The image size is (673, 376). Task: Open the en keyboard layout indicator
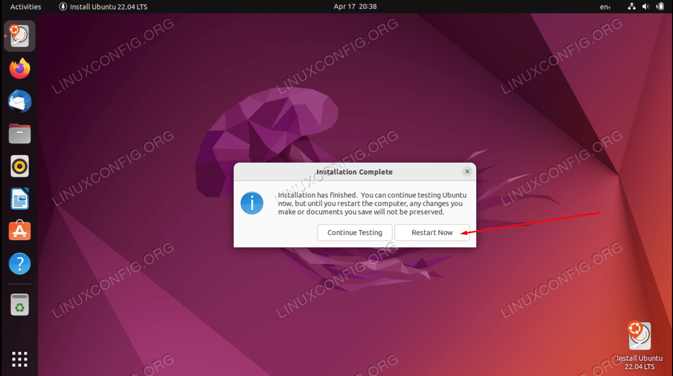(x=605, y=7)
